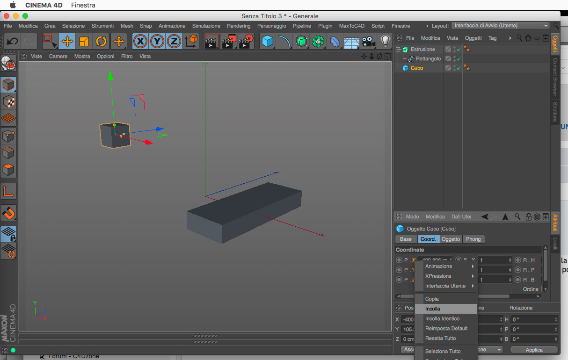Toggle the Snap magnet icon
The height and width of the screenshot is (360, 568).
tap(8, 213)
